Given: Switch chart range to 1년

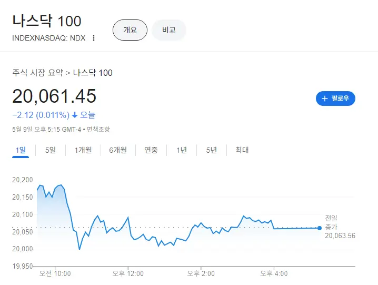Looking at the screenshot, I should click(x=182, y=150).
